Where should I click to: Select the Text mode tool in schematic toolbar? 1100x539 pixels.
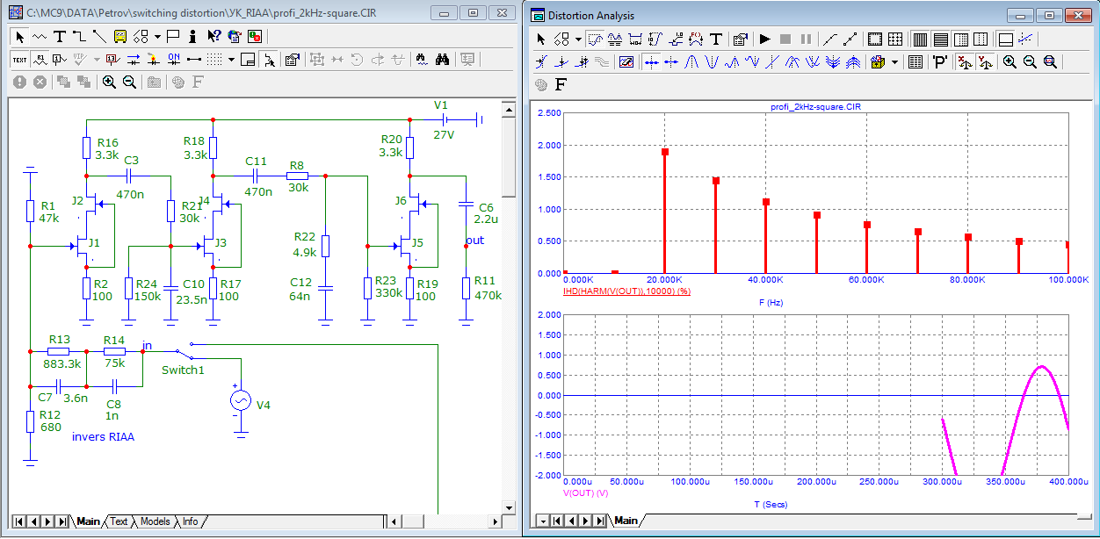pos(60,37)
